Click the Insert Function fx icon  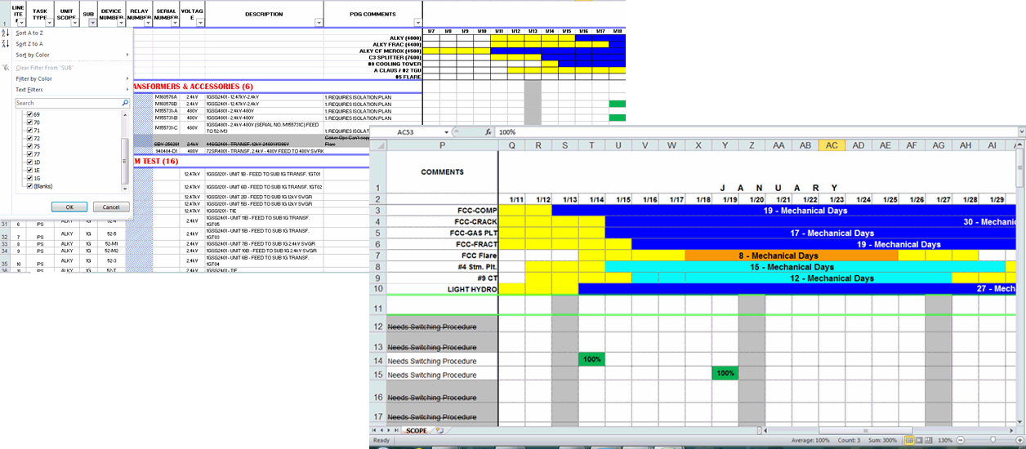[488, 131]
